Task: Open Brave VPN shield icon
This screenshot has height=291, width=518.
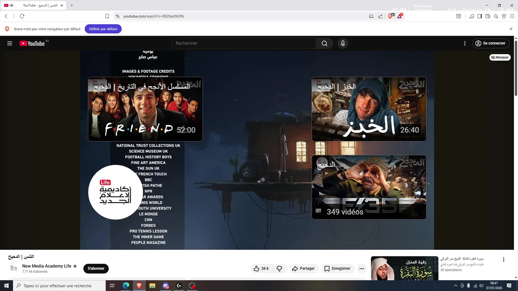Action: pyautogui.click(x=504, y=16)
